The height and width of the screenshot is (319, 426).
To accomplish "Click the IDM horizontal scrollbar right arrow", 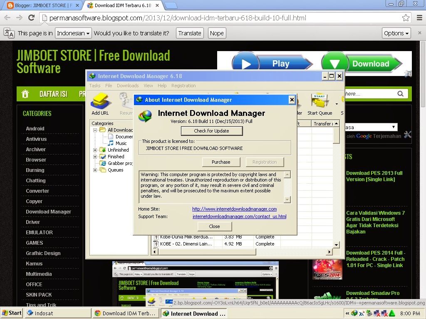I will 329,252.
